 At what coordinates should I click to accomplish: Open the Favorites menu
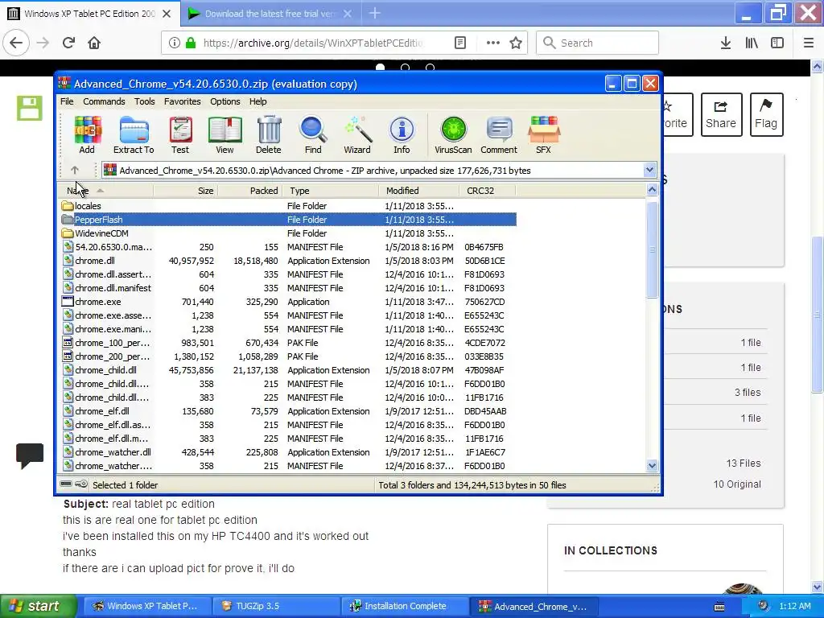click(183, 101)
